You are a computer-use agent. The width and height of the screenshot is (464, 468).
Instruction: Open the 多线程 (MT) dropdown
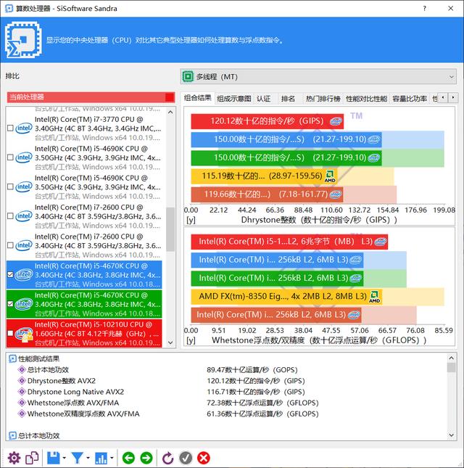[x=318, y=77]
